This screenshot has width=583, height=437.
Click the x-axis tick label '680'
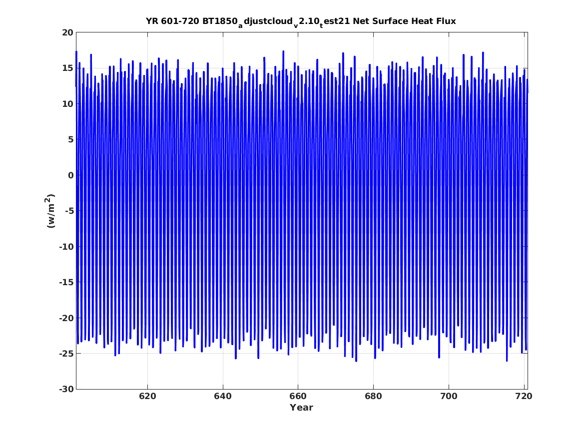point(373,397)
